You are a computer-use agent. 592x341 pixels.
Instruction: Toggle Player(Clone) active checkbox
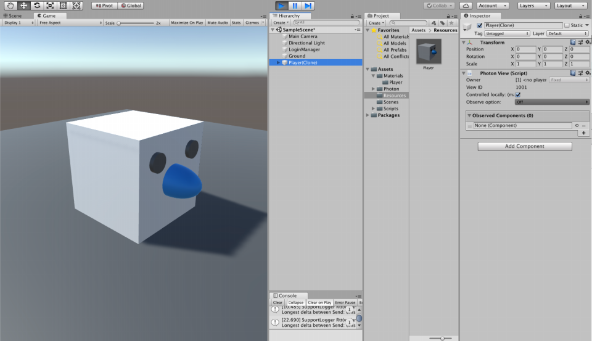pyautogui.click(x=480, y=25)
